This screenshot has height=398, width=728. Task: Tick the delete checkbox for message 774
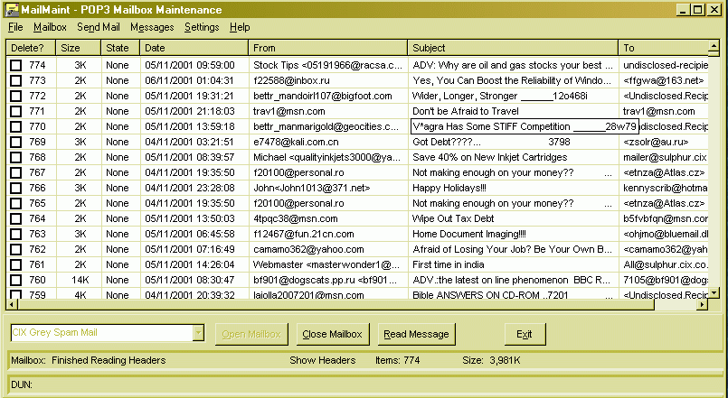coord(16,65)
